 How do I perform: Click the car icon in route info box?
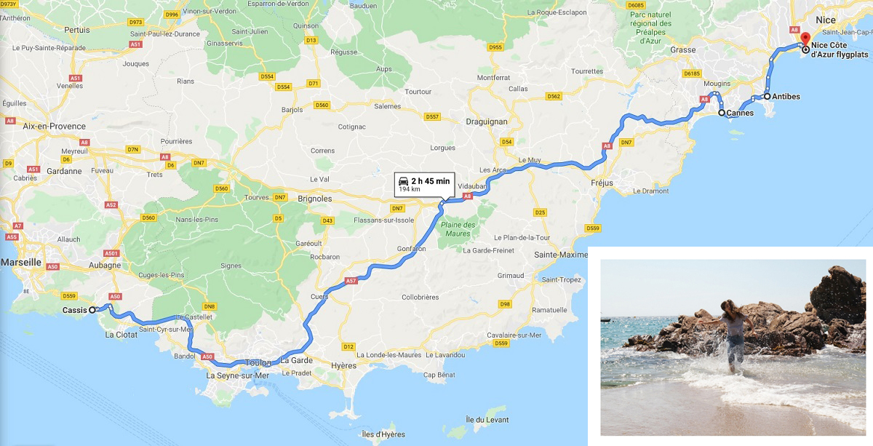(x=403, y=180)
